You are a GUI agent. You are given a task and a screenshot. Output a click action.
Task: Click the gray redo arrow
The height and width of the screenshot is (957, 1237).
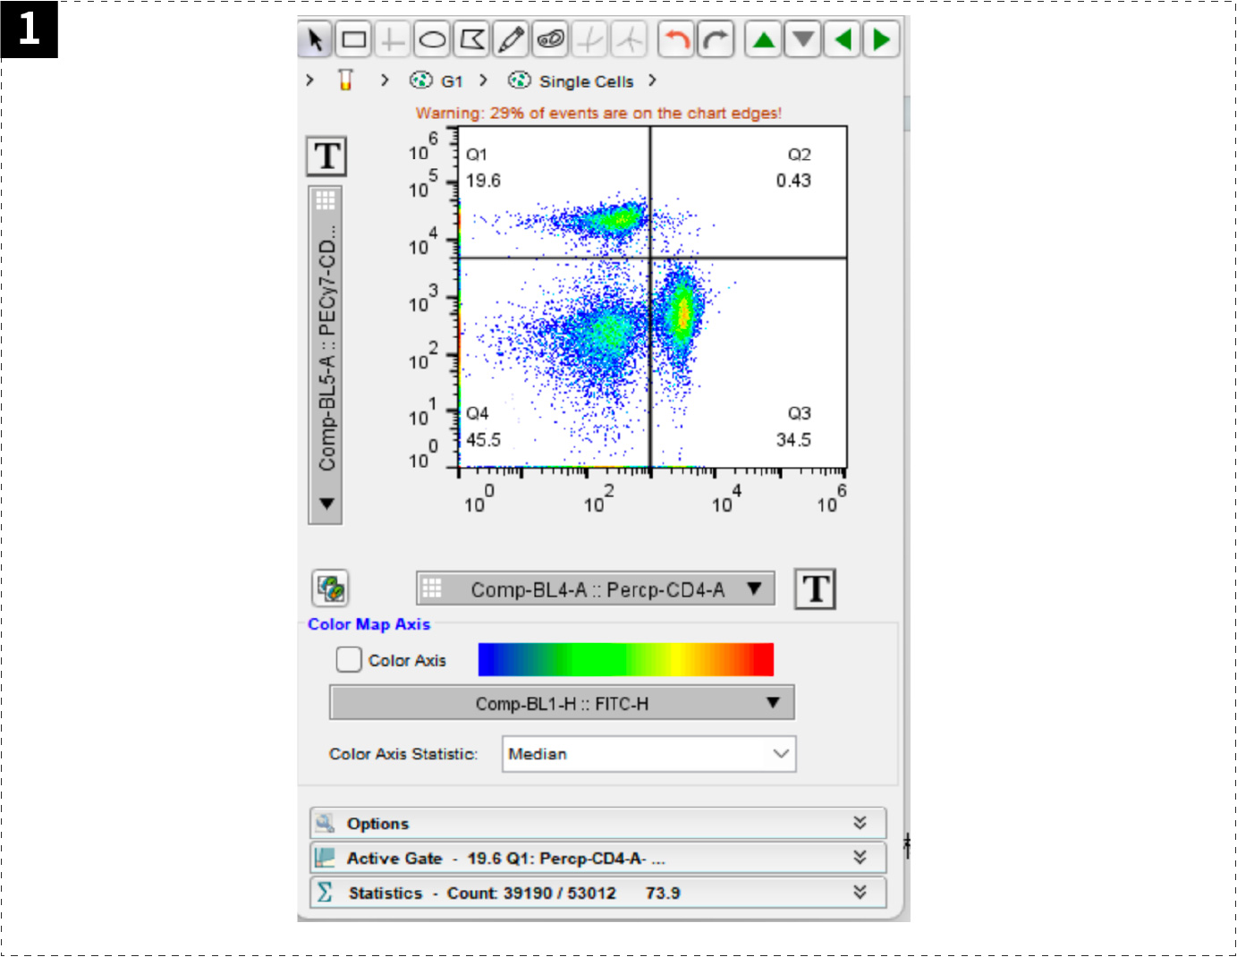tap(716, 39)
